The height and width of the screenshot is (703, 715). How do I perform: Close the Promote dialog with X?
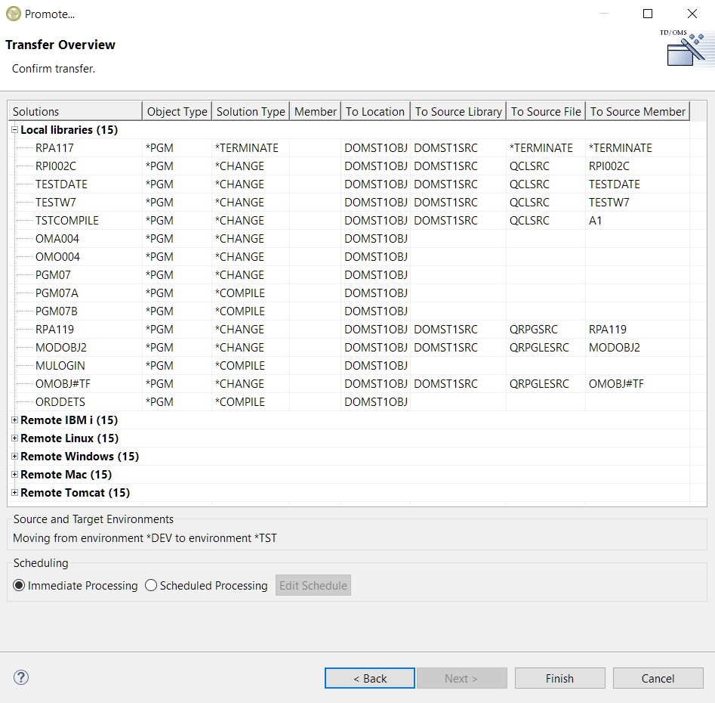(x=692, y=14)
